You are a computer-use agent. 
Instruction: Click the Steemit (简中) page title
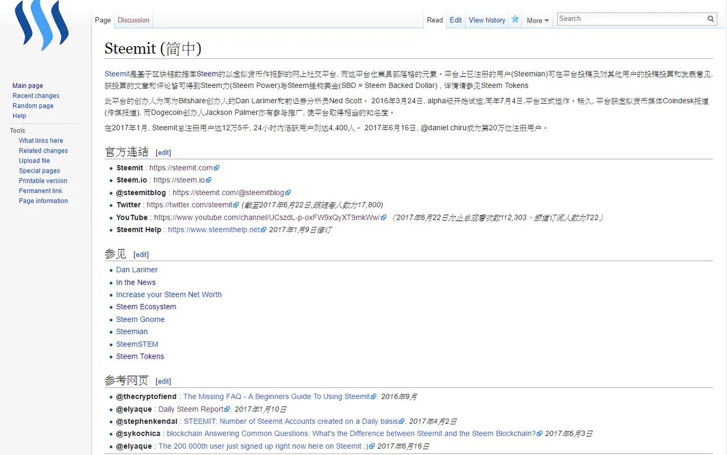153,49
